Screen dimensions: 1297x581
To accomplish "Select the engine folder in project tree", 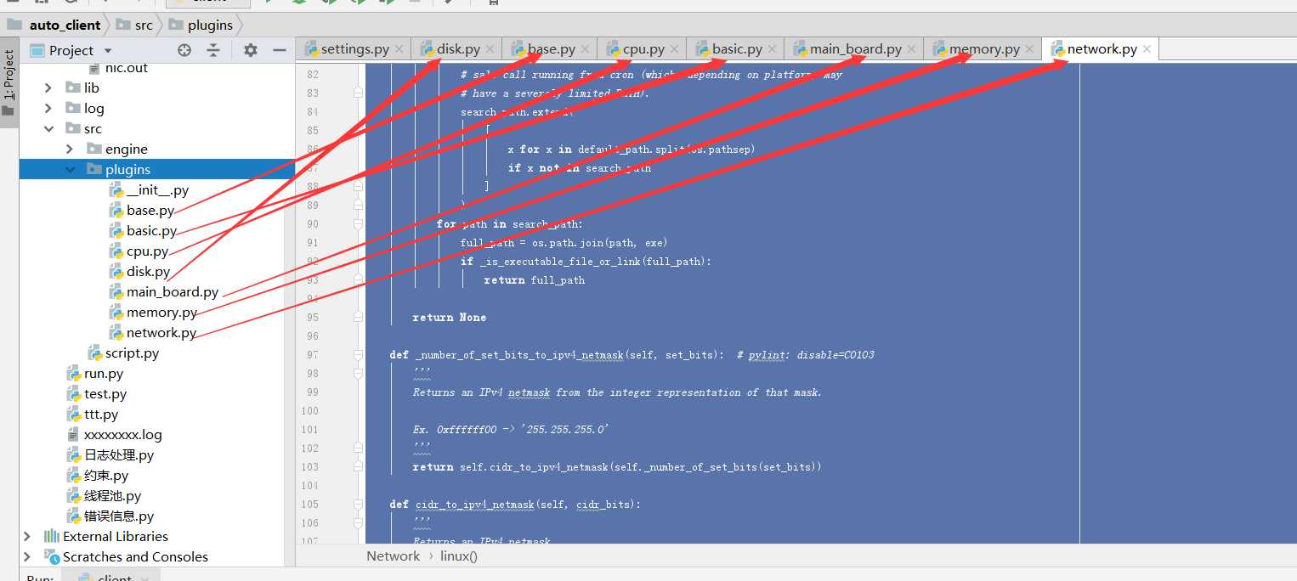I will click(127, 149).
